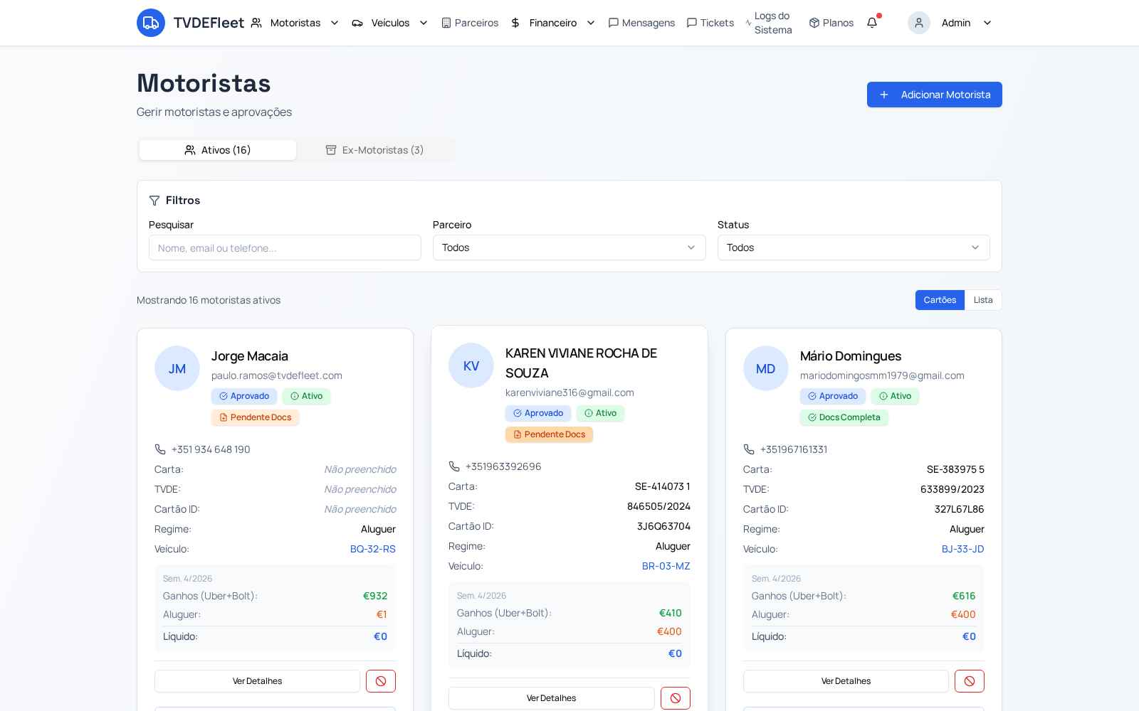Click the block icon on Jorge Macaia's card
The width and height of the screenshot is (1139, 711).
point(381,681)
